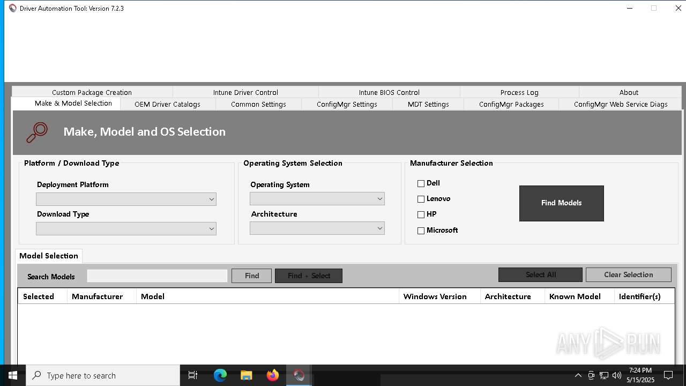The image size is (686, 386).
Task: Open the volume control tray icon
Action: [x=617, y=375]
